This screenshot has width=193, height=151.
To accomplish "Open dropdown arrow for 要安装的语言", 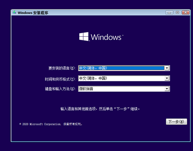I will point(167,68).
